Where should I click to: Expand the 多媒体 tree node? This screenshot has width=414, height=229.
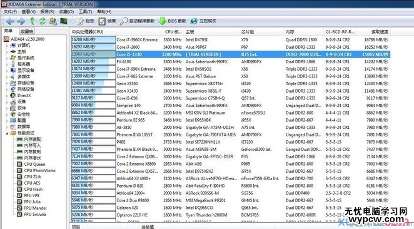[x=7, y=76]
